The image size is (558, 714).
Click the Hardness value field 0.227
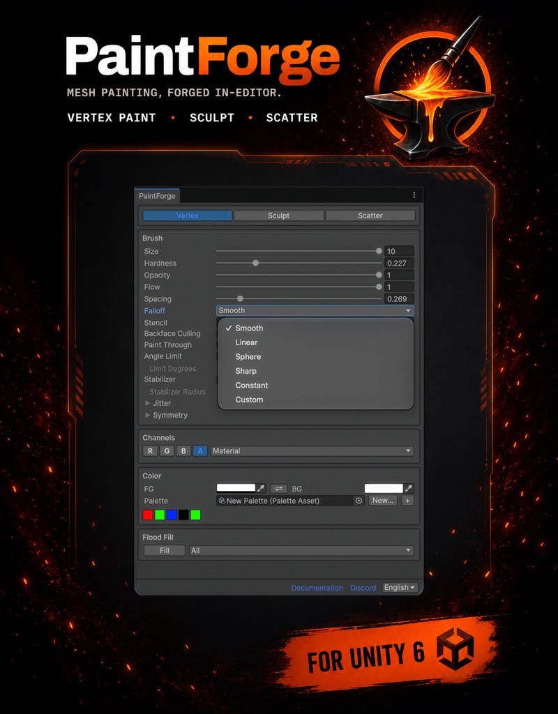coord(399,263)
